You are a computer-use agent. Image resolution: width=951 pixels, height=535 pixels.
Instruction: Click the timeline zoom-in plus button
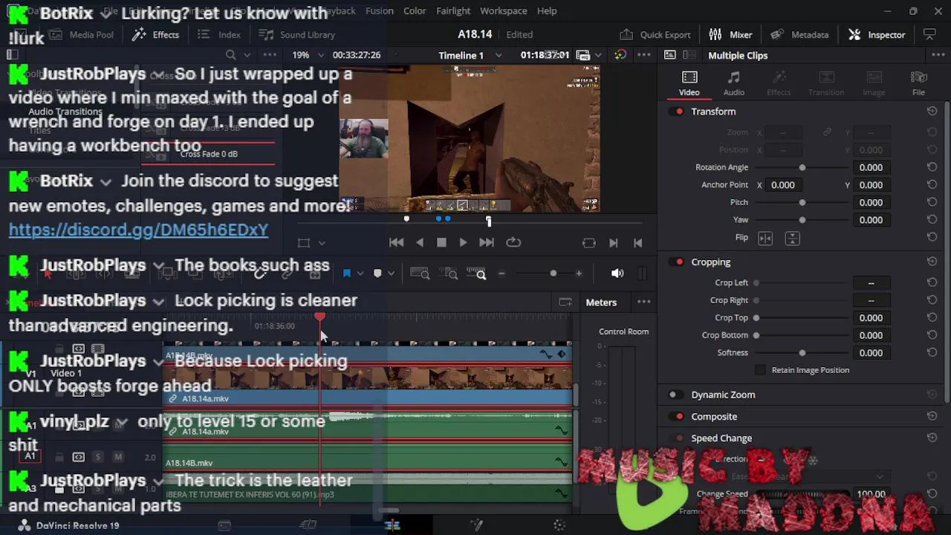pos(579,273)
